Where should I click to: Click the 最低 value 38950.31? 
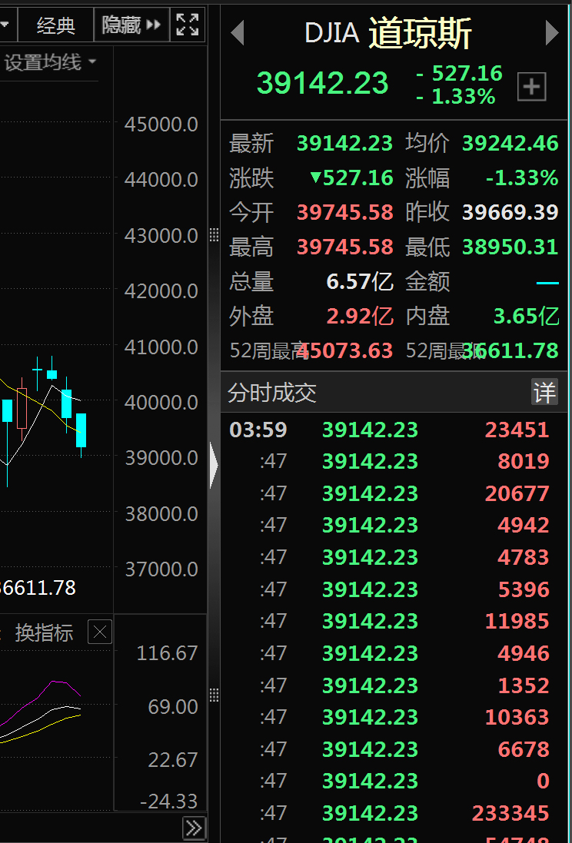tap(510, 247)
